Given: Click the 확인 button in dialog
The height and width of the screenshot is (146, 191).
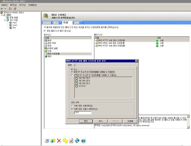Looking at the screenshot, I should pyautogui.click(x=86, y=121).
